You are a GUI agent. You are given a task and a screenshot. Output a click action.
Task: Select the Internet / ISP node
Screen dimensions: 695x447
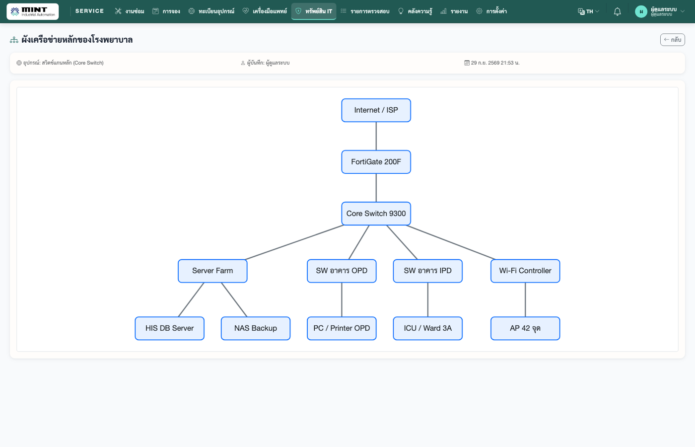(376, 110)
